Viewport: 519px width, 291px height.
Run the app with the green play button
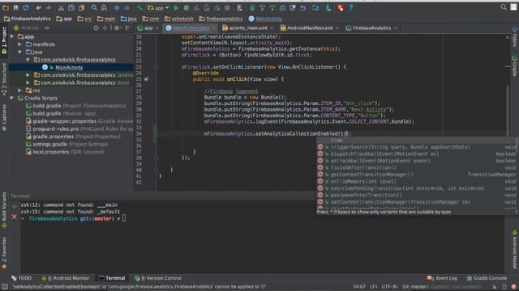click(176, 7)
